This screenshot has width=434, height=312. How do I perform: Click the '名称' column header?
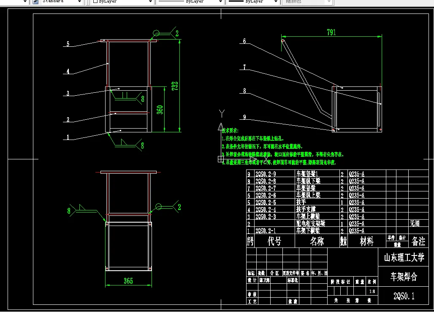[x=317, y=241]
